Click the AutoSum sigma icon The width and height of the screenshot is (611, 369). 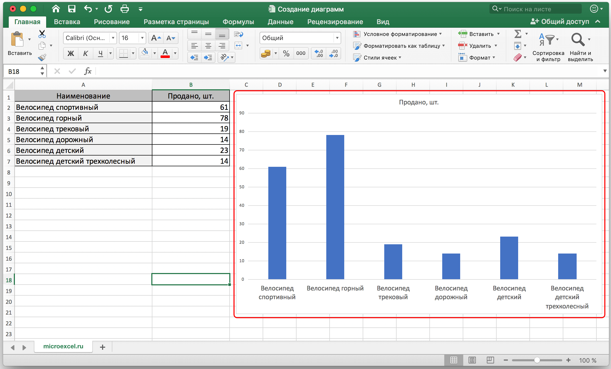pyautogui.click(x=518, y=34)
